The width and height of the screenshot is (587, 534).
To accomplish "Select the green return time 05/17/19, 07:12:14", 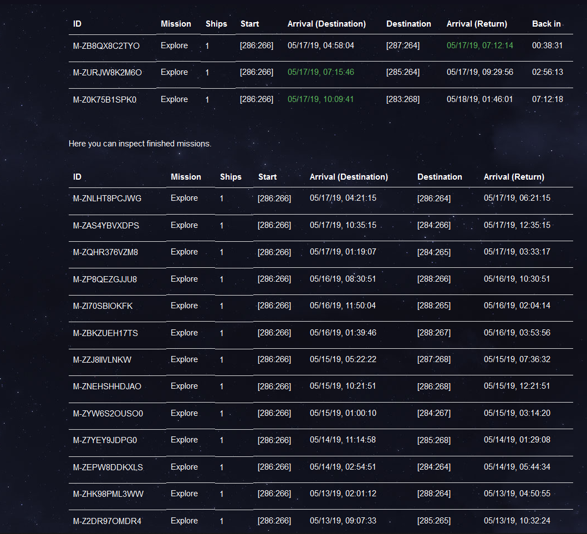I will coord(479,45).
